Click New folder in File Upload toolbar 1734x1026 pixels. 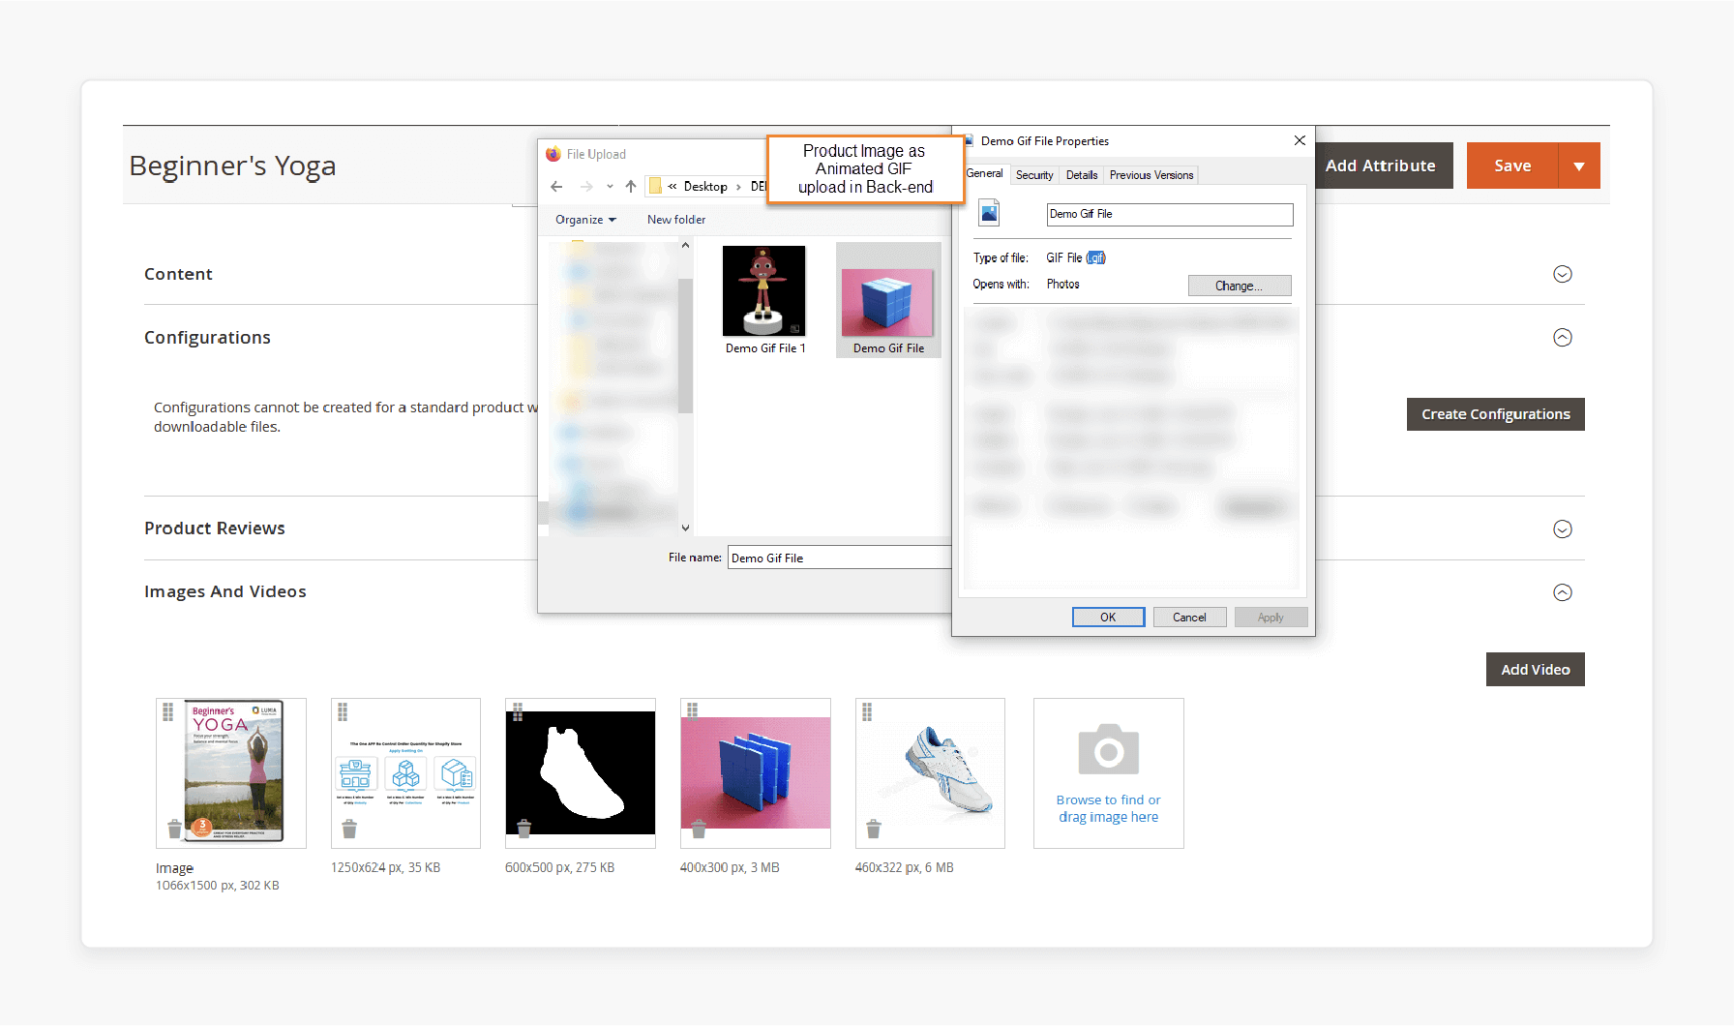tap(676, 220)
